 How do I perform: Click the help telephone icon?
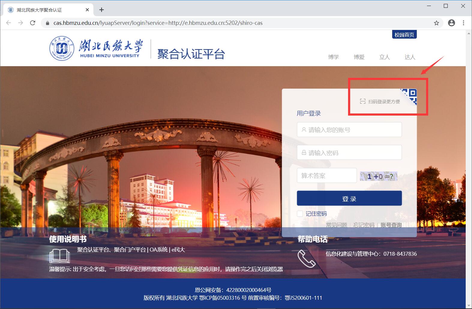[x=306, y=259]
